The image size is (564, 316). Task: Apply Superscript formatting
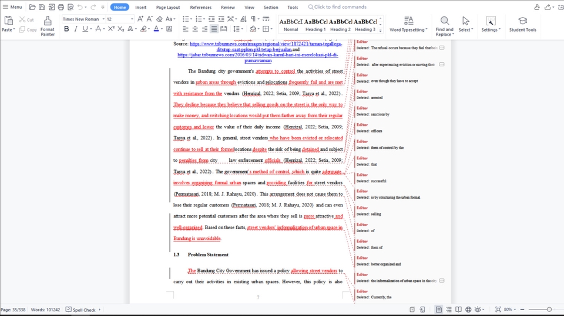[111, 29]
